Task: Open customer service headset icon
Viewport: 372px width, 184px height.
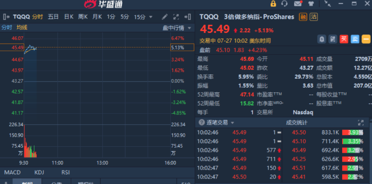Action: click(x=284, y=3)
